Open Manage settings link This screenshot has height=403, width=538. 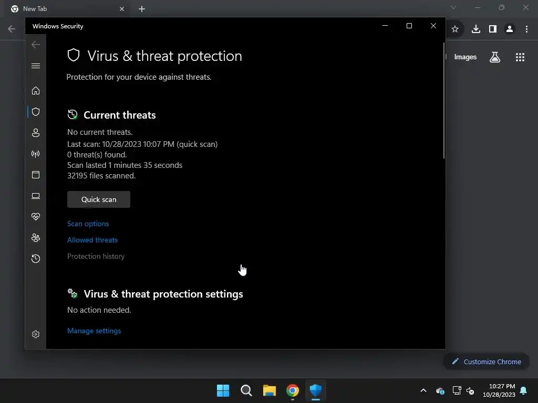point(94,331)
